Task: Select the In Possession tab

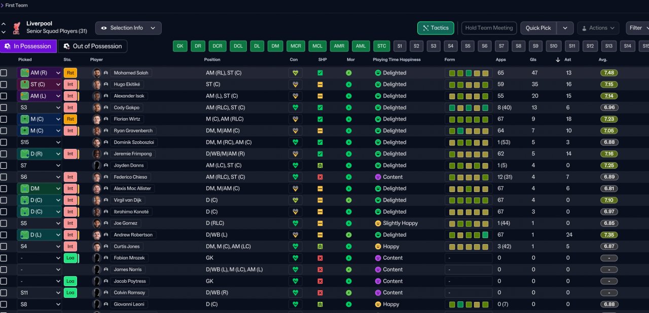Action: (x=28, y=46)
